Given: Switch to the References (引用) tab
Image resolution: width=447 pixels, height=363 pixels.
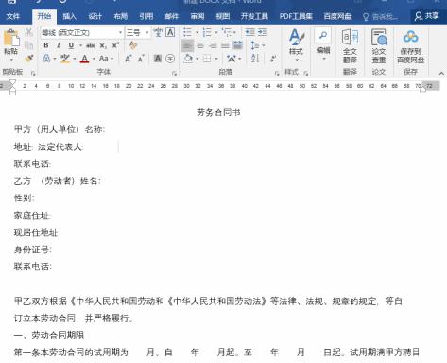Looking at the screenshot, I should click(146, 16).
